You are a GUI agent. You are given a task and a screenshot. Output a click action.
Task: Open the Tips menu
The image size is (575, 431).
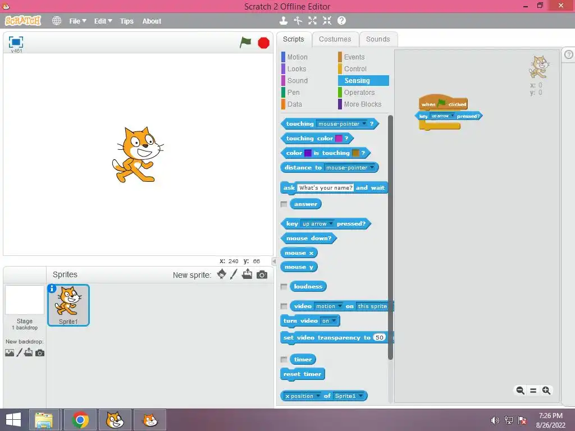click(x=126, y=21)
